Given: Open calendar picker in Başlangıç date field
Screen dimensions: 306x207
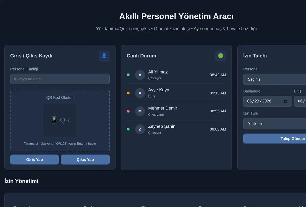Looking at the screenshot, I should click(x=286, y=101).
